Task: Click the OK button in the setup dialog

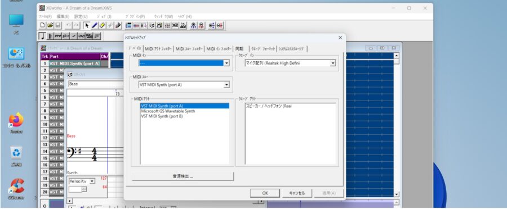Action: click(265, 193)
